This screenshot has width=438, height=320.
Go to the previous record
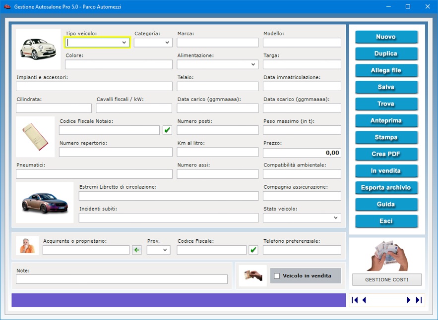[x=364, y=300]
